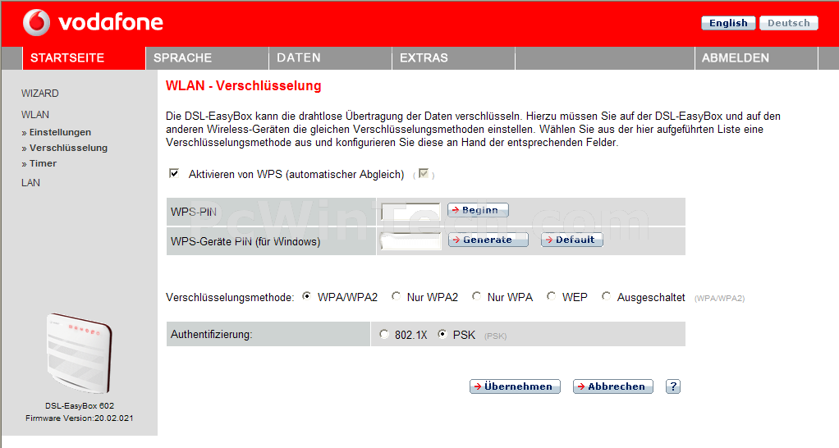The height and width of the screenshot is (448, 839).
Task: Open WLAN section in sidebar
Action: pyautogui.click(x=35, y=115)
